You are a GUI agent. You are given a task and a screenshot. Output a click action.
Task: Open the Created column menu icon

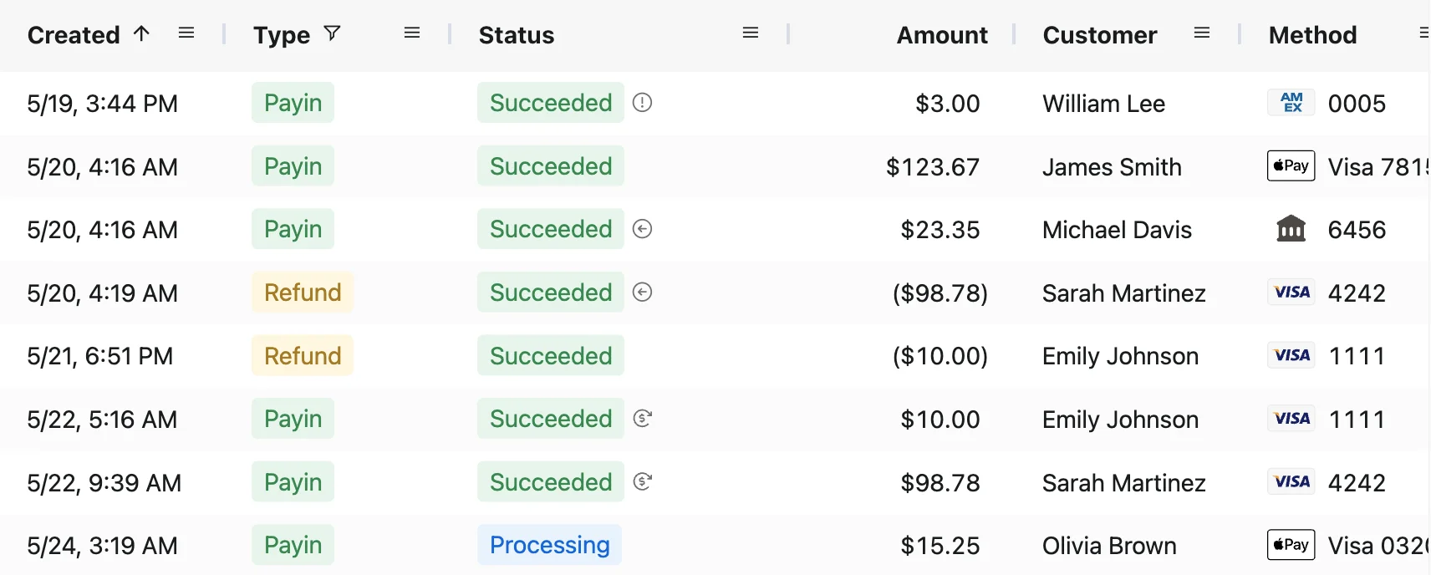(186, 33)
